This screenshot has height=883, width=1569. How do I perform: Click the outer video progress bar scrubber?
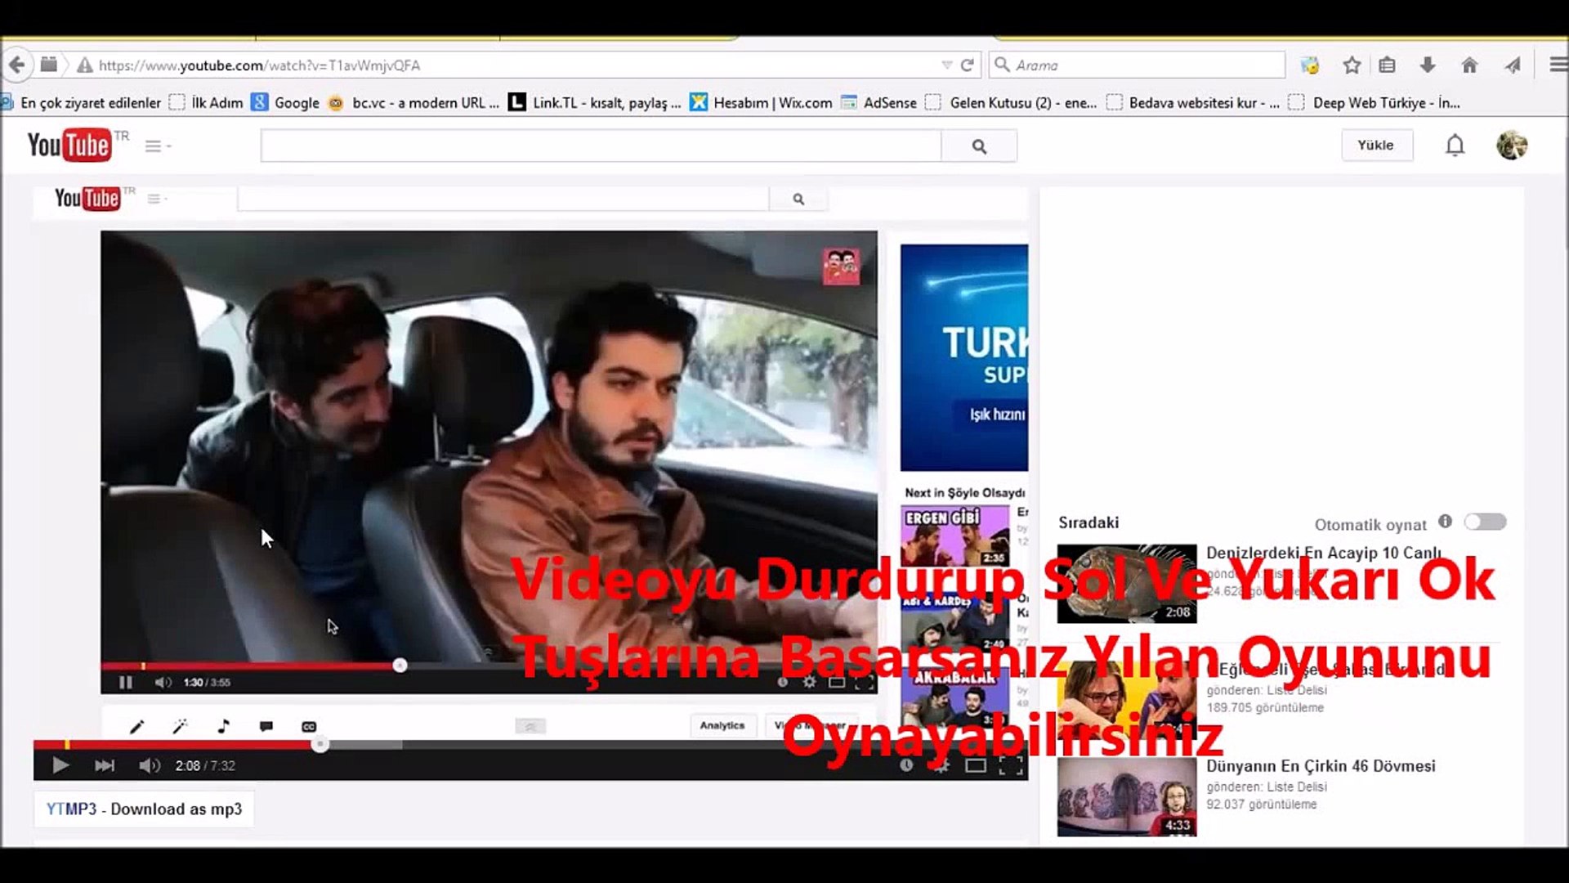[x=320, y=744]
